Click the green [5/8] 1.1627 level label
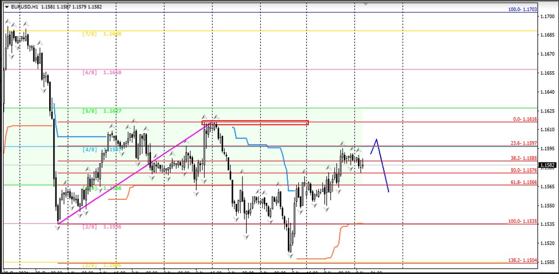The height and width of the screenshot is (274, 559). pyautogui.click(x=102, y=111)
